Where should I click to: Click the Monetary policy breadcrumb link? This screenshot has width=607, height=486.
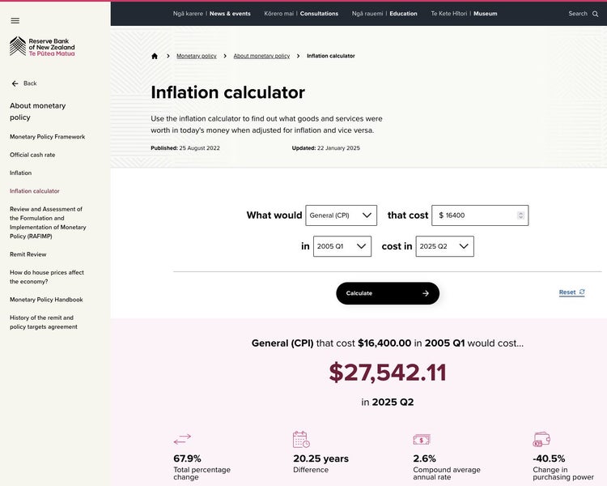pos(197,56)
